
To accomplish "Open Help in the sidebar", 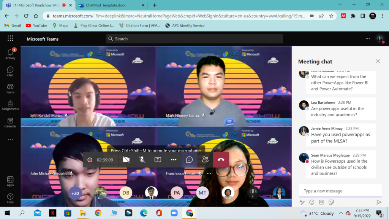I will tap(10, 198).
